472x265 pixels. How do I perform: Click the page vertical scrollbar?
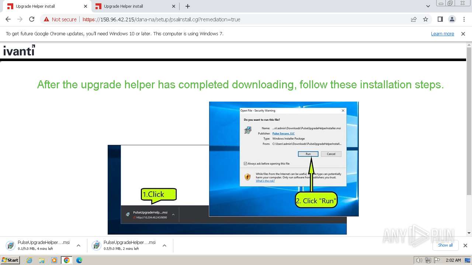pos(469,121)
